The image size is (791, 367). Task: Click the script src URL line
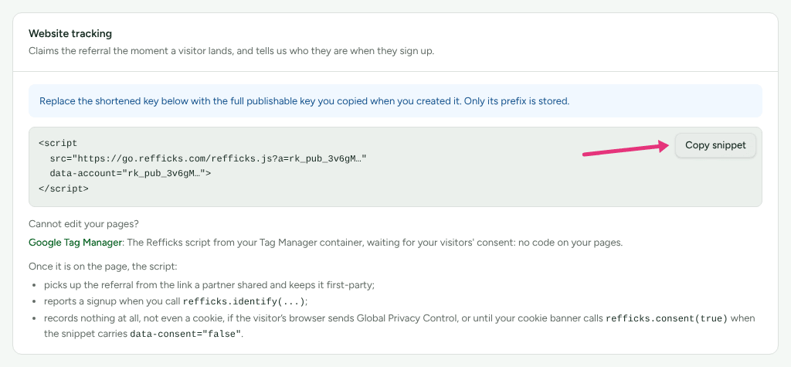208,158
